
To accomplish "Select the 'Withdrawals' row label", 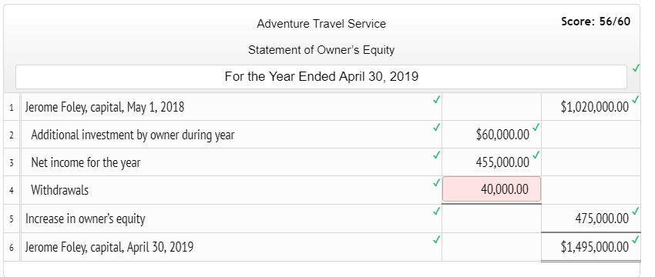I will pyautogui.click(x=60, y=190).
